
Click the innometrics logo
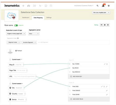coord(12,6)
